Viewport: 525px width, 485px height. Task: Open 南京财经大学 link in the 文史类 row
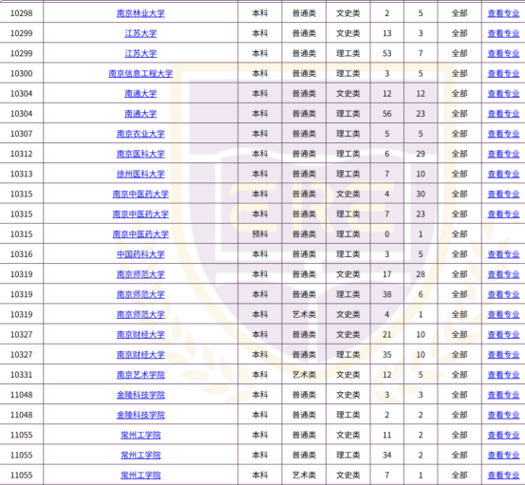click(141, 335)
